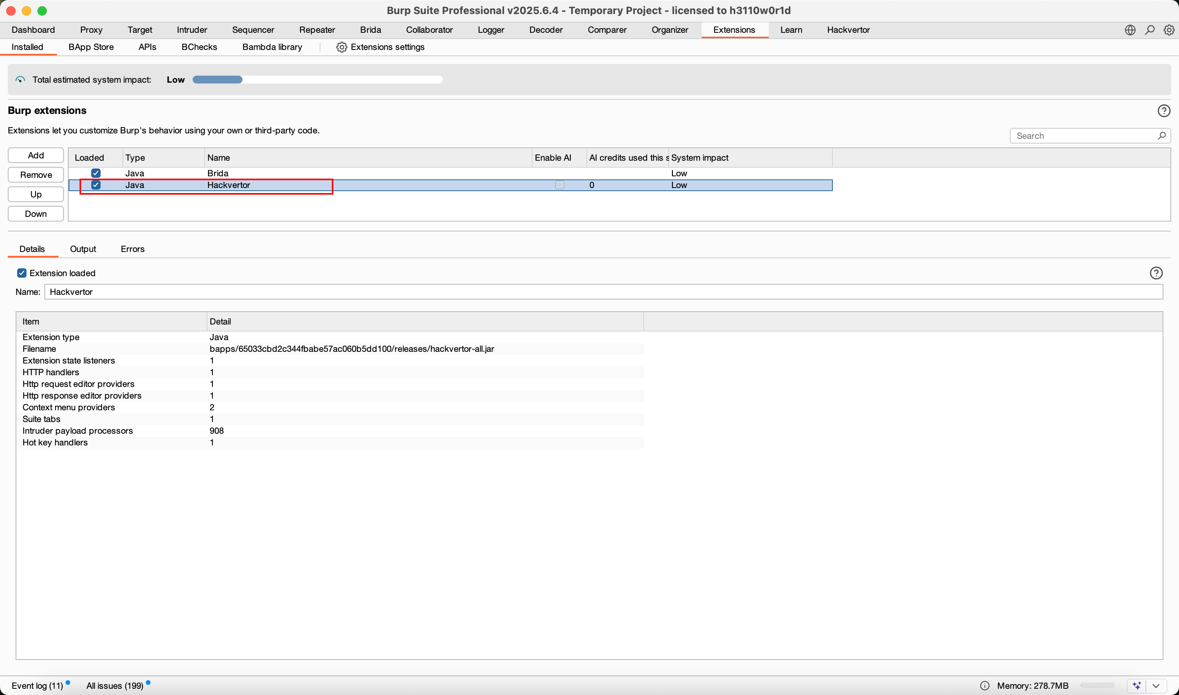
Task: Click the Memory: 278.7MB status text
Action: (1032, 686)
